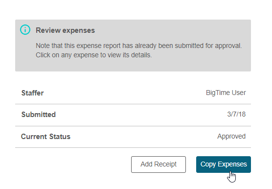Open the Add Receipt button
Image resolution: width=272 pixels, height=189 pixels.
[x=159, y=165]
